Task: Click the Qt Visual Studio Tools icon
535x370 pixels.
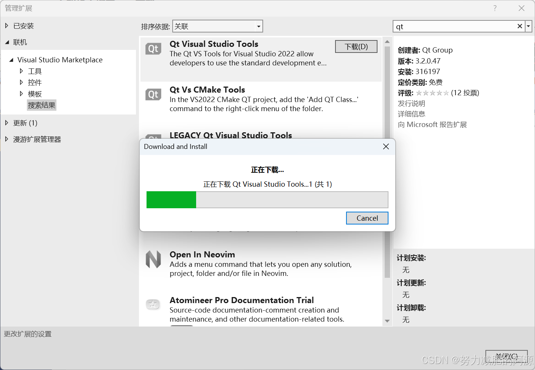Action: [153, 49]
